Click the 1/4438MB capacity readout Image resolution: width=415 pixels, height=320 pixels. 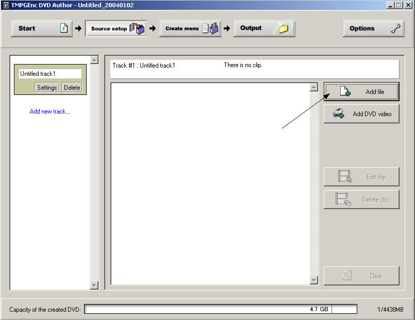pyautogui.click(x=390, y=309)
